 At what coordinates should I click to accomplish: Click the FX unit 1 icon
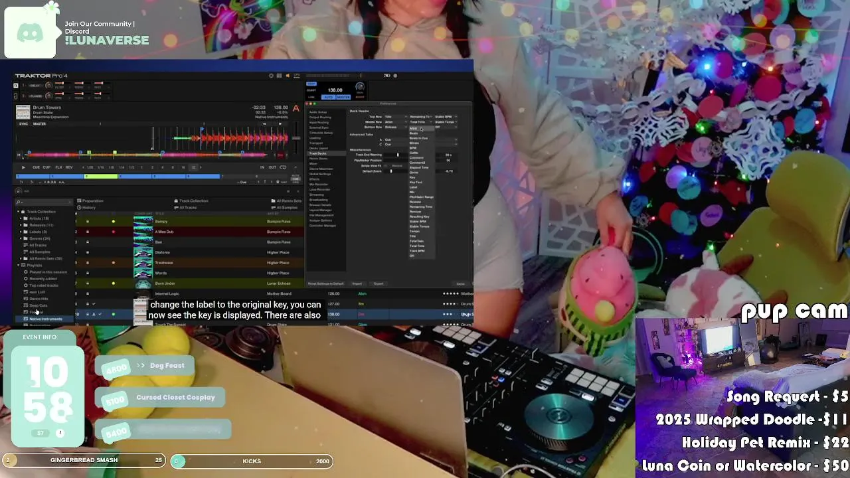pos(16,86)
